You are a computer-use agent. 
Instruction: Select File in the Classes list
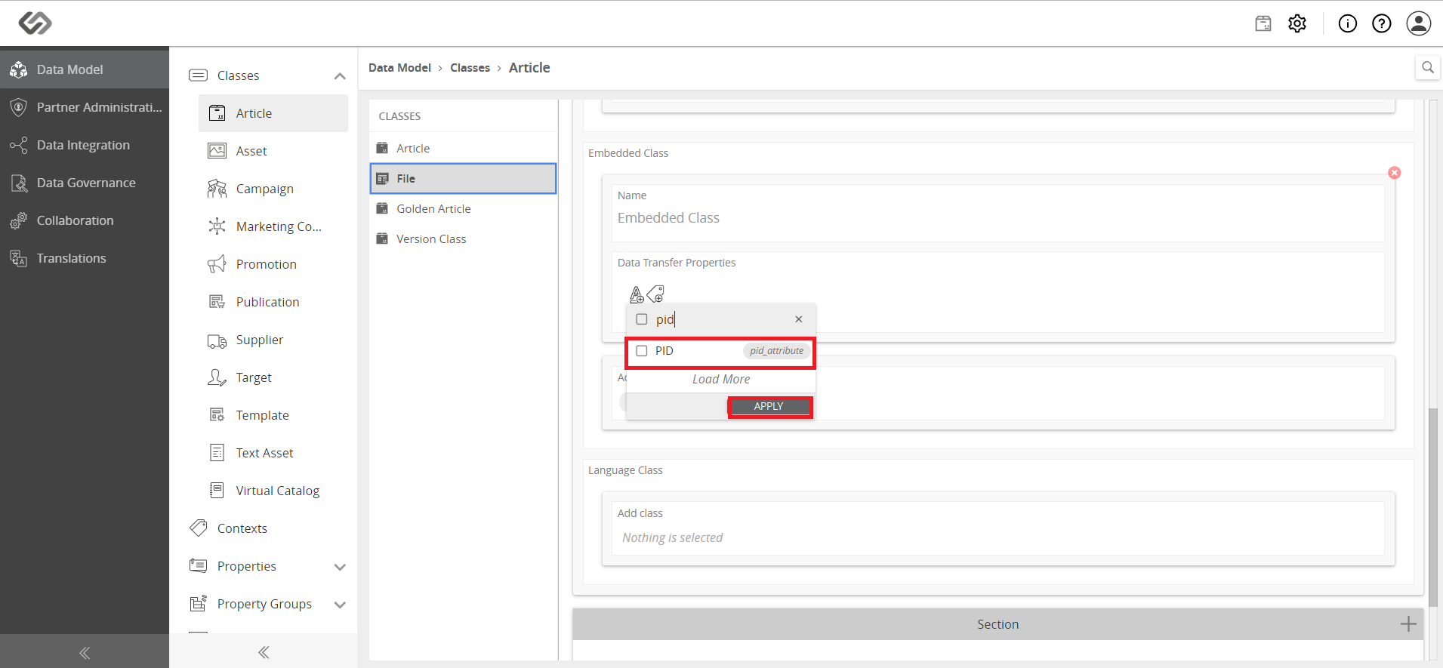(x=463, y=179)
